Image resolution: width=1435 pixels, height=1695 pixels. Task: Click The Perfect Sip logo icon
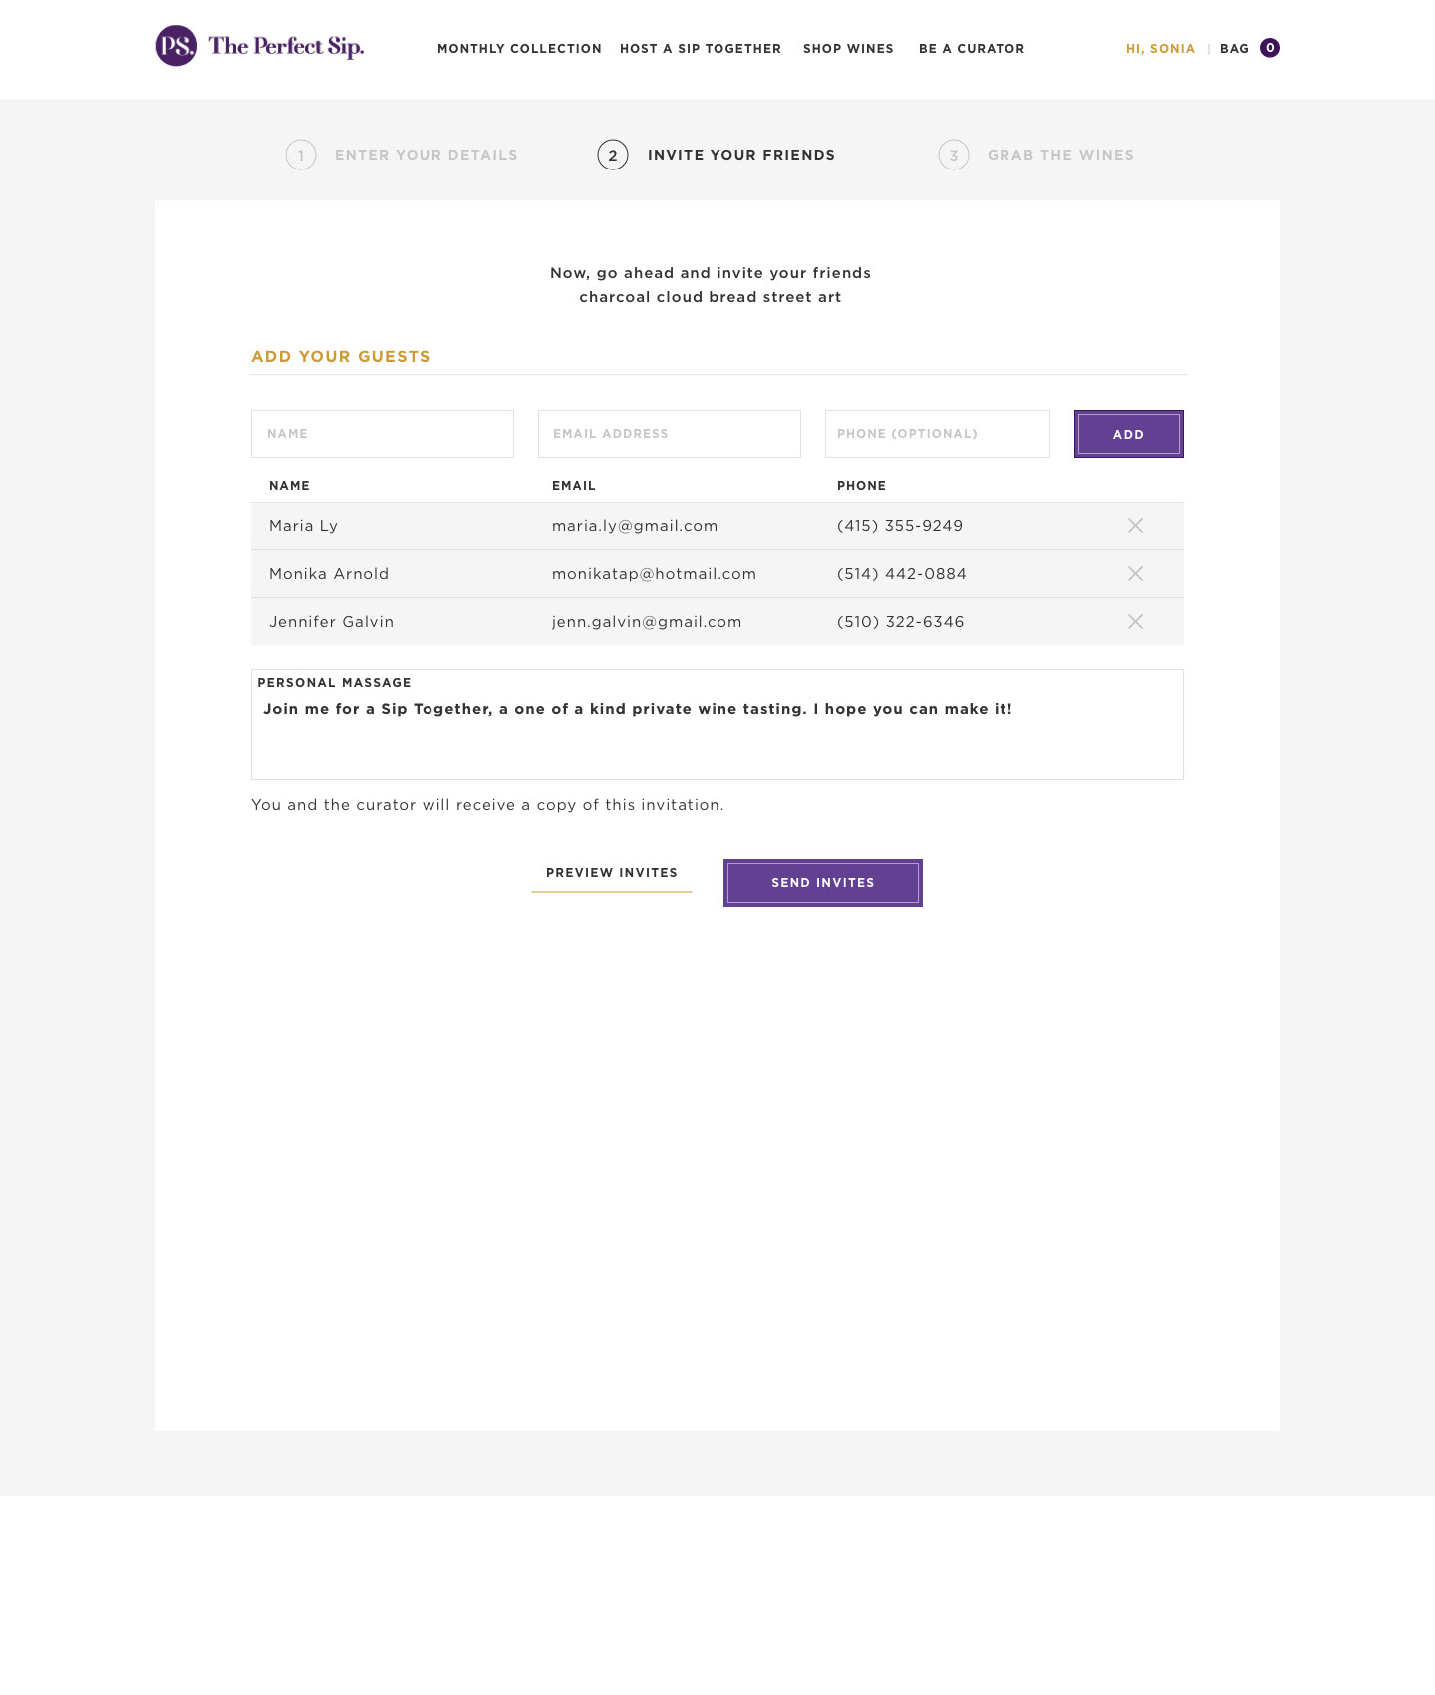pos(176,46)
